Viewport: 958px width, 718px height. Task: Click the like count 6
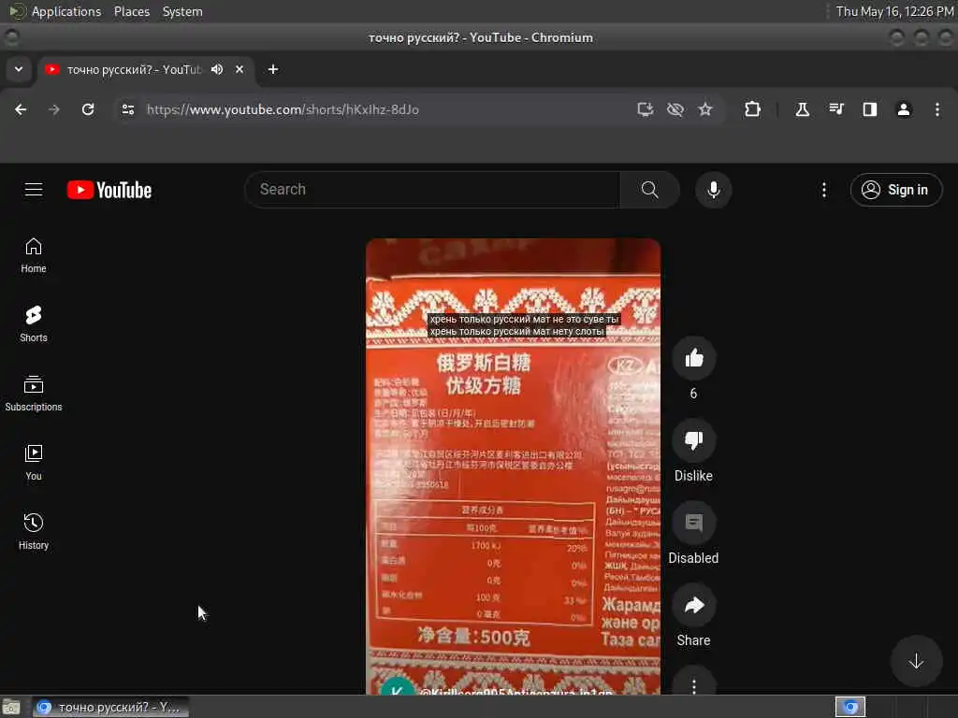point(693,394)
